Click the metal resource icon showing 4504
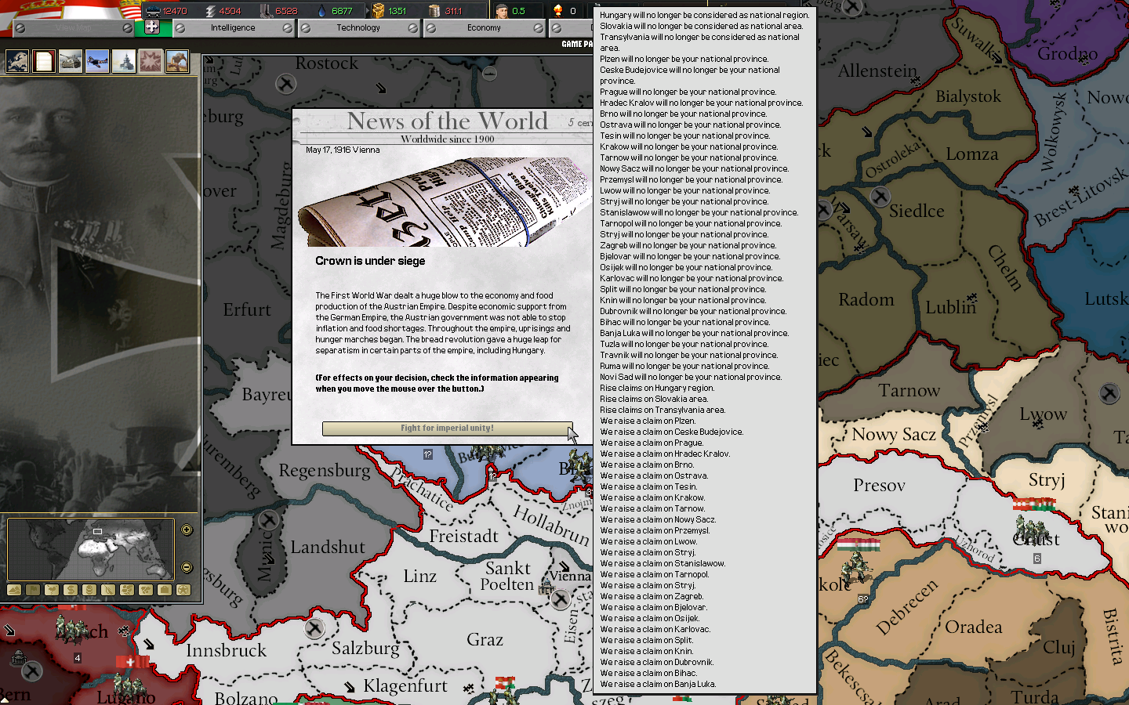1129x705 pixels. coord(210,11)
